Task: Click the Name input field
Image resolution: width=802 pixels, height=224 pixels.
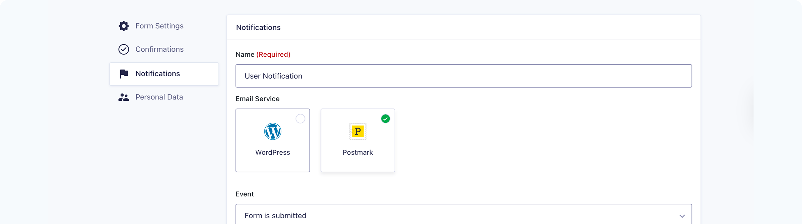Action: pos(463,76)
